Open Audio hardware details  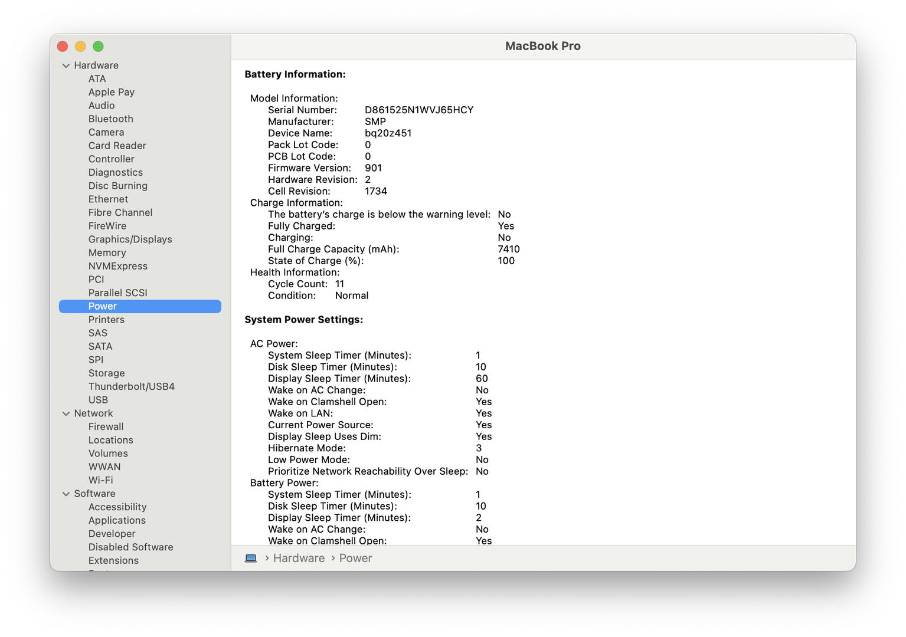(102, 105)
